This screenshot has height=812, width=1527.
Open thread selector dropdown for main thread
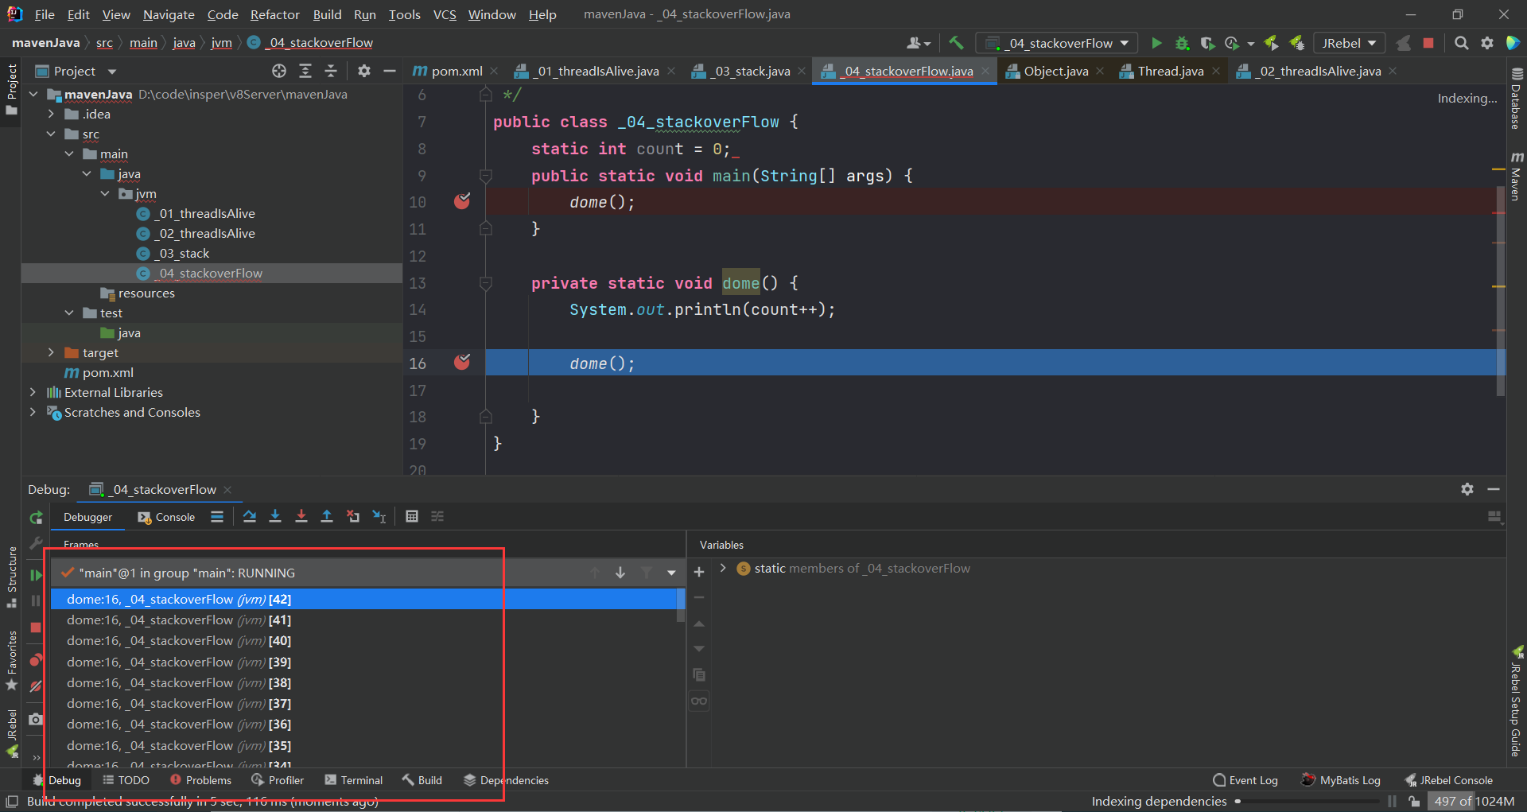pos(672,573)
